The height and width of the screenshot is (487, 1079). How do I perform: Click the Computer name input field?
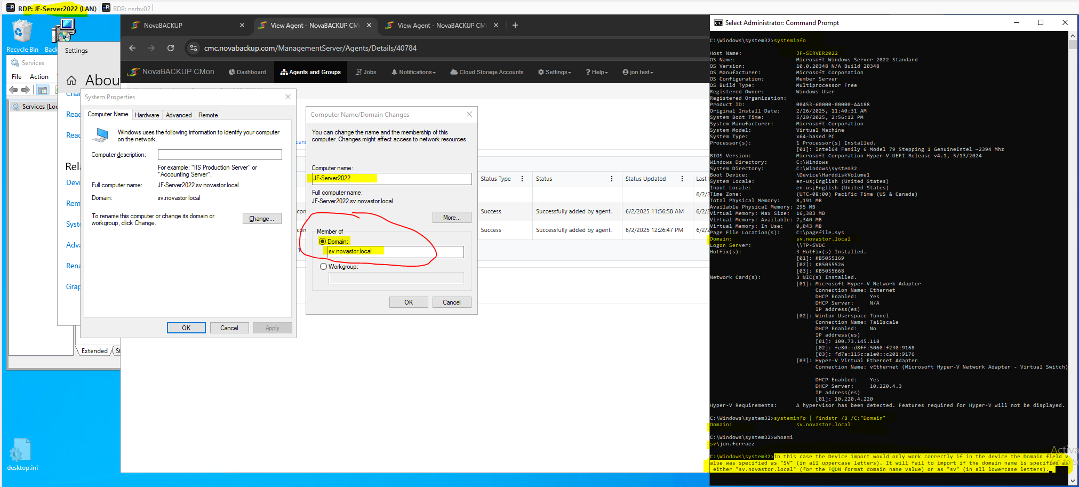point(391,178)
